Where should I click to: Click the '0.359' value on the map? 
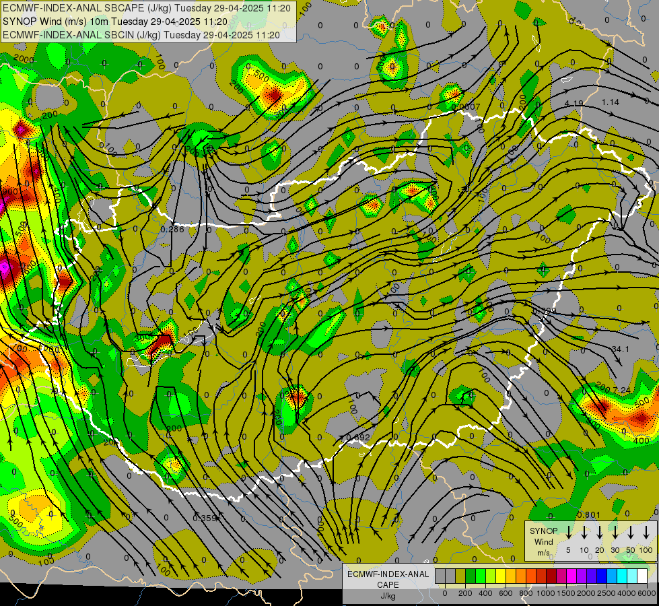pyautogui.click(x=204, y=518)
